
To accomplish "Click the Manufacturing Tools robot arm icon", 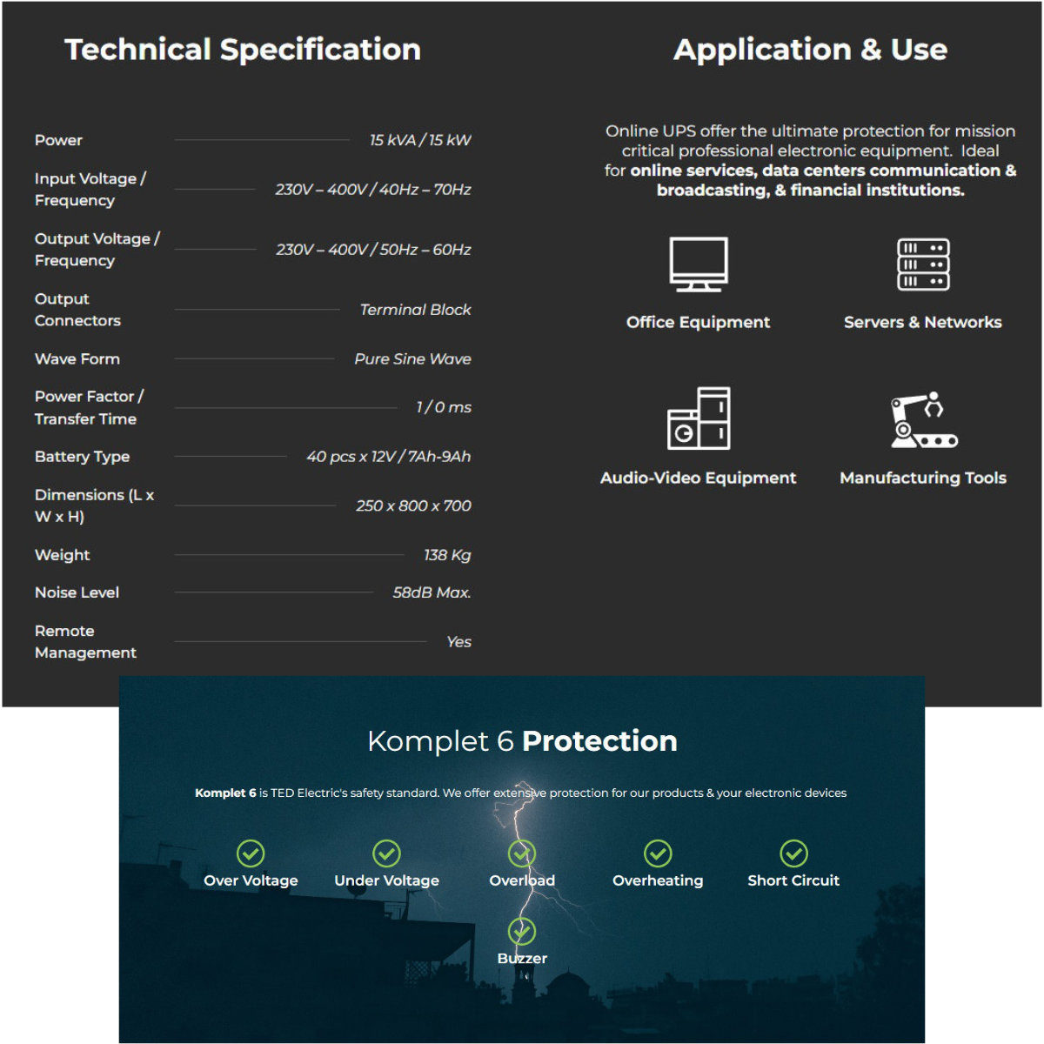I will click(923, 420).
